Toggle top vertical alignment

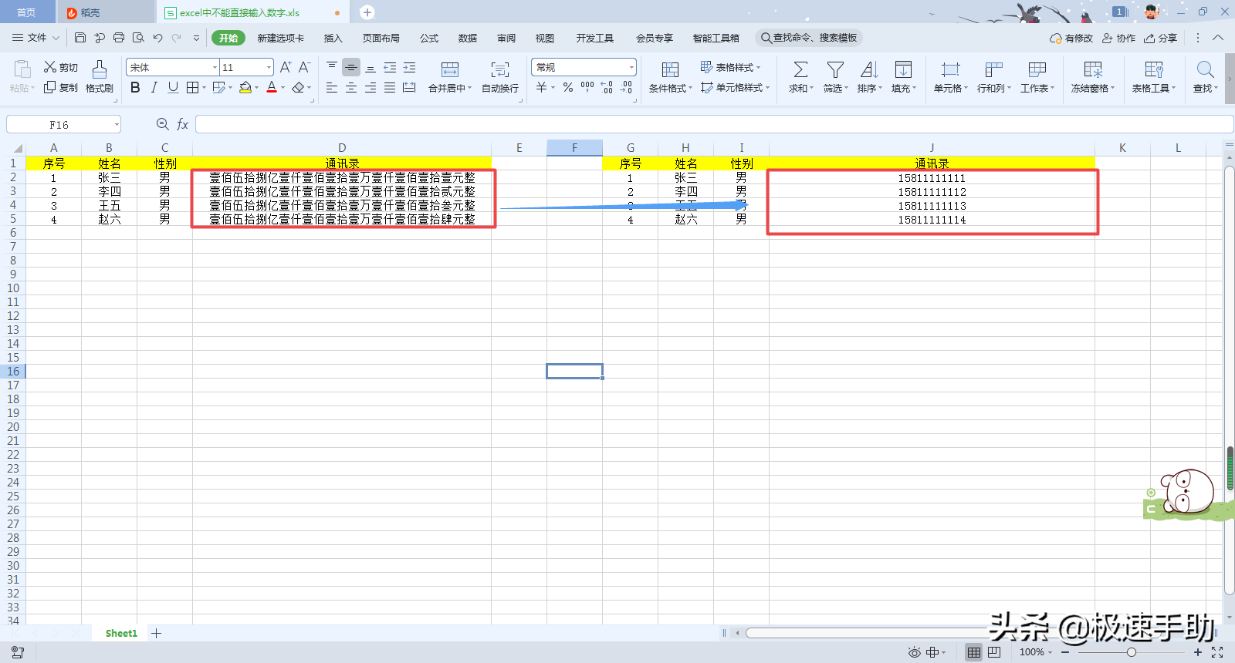pos(332,67)
